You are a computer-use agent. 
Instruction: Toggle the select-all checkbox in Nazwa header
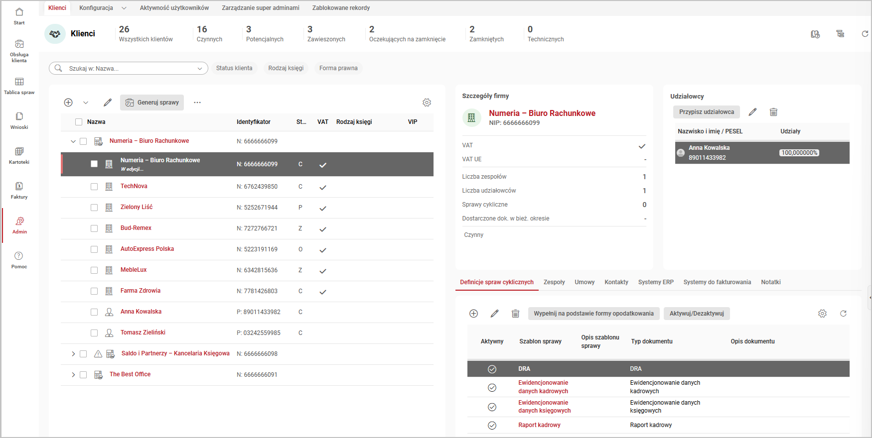click(x=79, y=122)
